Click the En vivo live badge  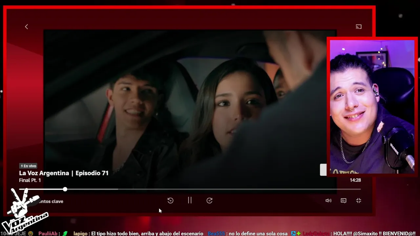point(28,166)
